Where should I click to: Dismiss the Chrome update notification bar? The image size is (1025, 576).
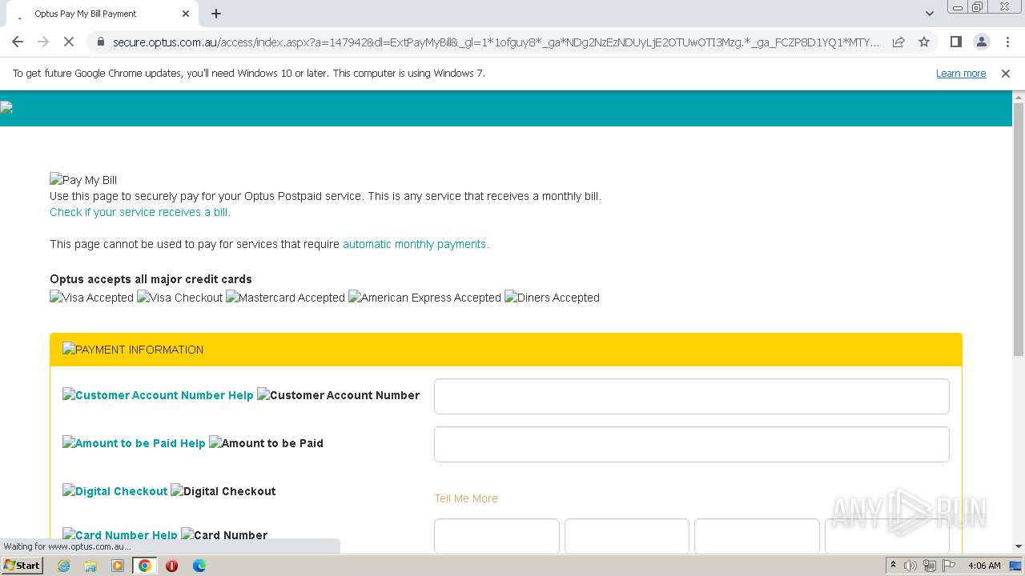[x=1006, y=73]
